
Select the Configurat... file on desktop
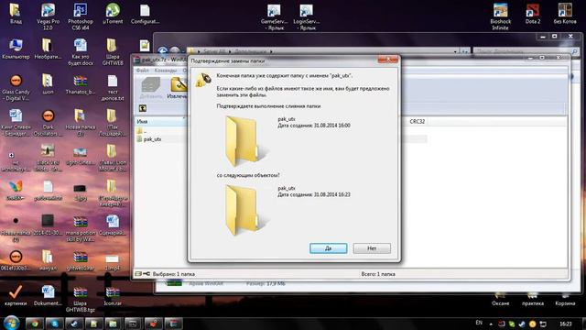tap(145, 14)
